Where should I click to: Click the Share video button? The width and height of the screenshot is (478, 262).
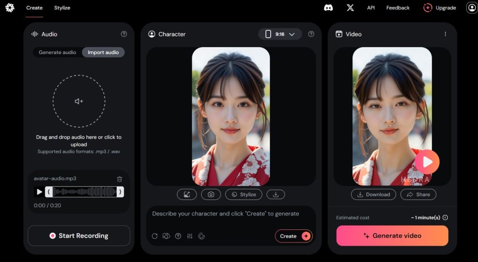click(418, 194)
